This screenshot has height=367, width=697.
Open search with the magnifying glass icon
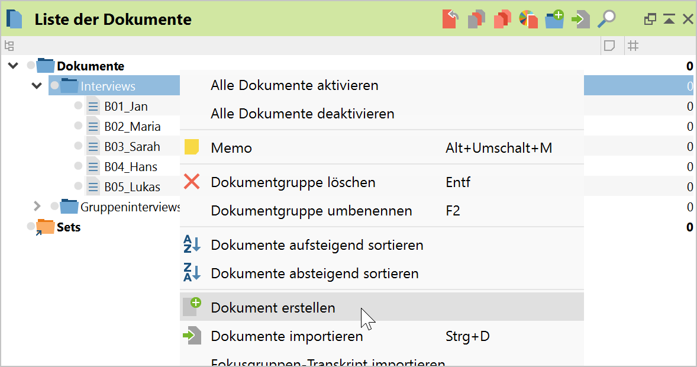(606, 19)
